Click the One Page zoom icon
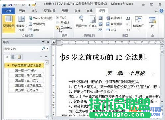This screenshot has width=165, height=120. click(x=100, y=18)
